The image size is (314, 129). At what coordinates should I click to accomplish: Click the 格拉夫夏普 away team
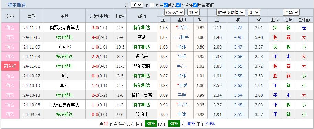142,95
